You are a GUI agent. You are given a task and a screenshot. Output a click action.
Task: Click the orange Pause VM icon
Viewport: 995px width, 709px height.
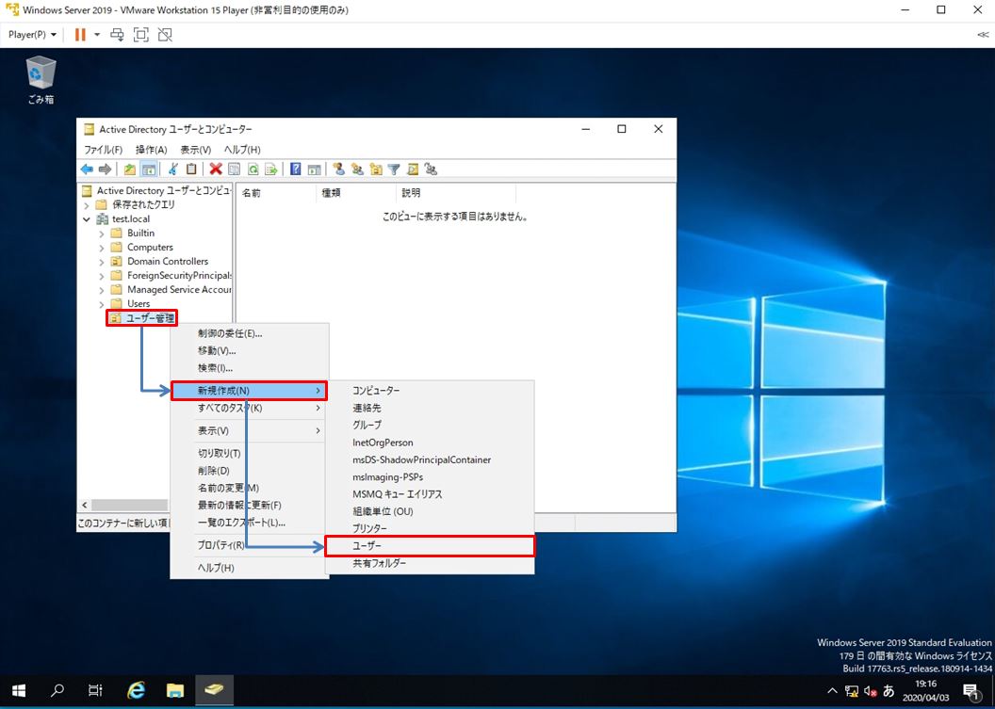click(80, 34)
